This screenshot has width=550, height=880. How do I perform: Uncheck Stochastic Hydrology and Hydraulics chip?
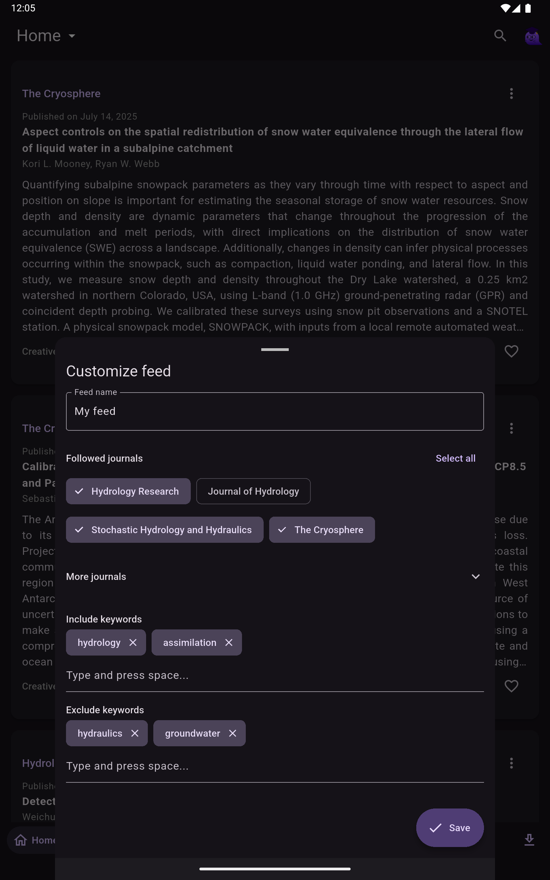(x=164, y=530)
